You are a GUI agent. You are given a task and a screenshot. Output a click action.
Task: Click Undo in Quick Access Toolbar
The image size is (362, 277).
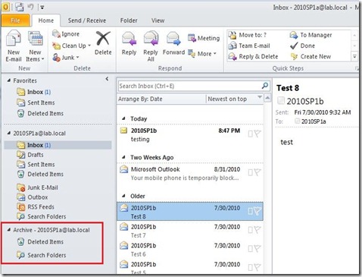(x=31, y=7)
